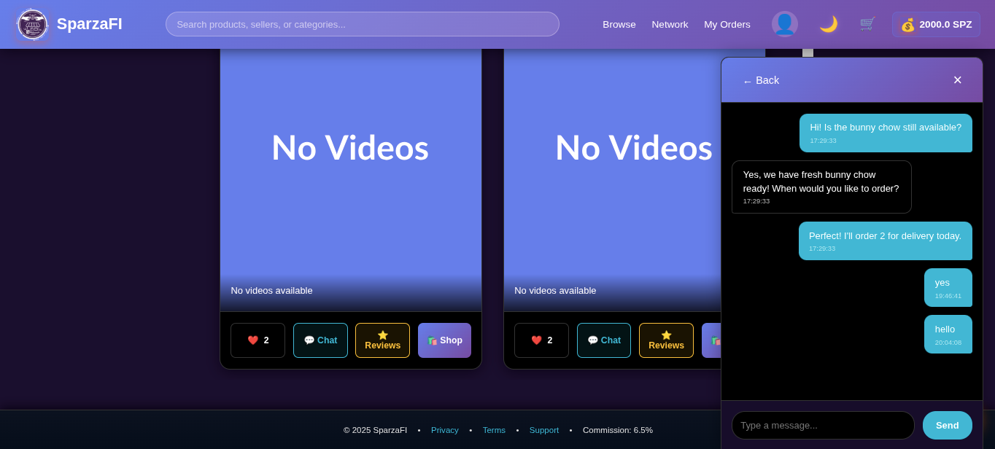This screenshot has height=449, width=995.
Task: Open the shopping cart icon
Action: pos(867,24)
